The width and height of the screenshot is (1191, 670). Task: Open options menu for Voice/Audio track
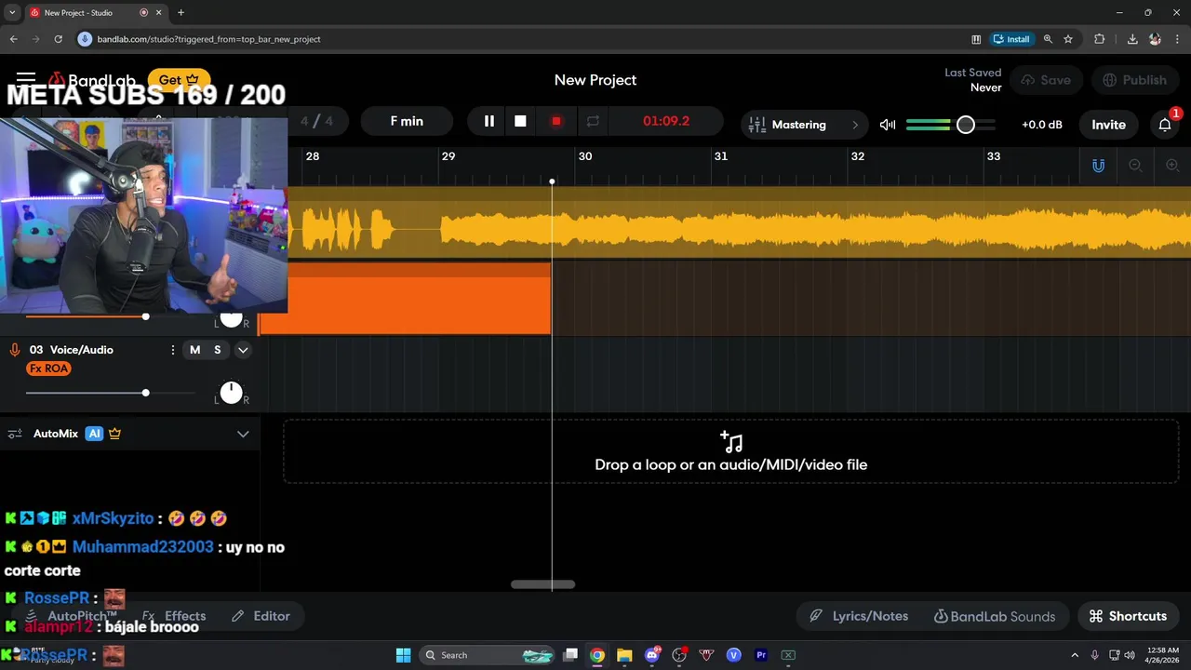tap(172, 350)
